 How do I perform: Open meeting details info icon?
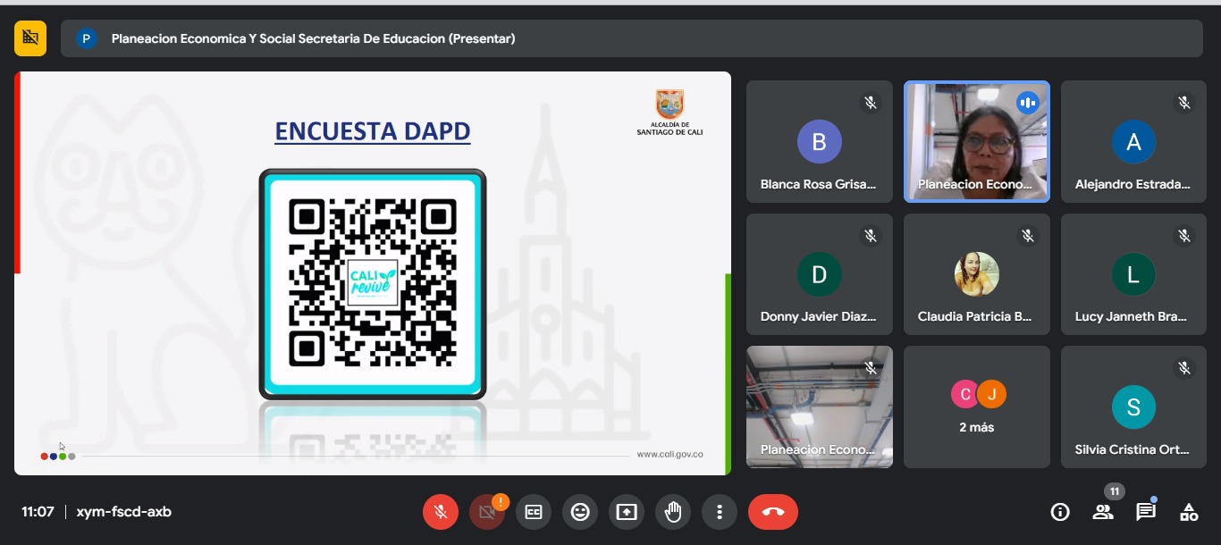point(1060,512)
